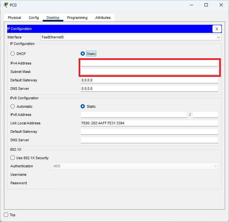This screenshot has width=229, height=222.
Task: Enable the Use 802.1X Security checkbox
Action: 13,158
